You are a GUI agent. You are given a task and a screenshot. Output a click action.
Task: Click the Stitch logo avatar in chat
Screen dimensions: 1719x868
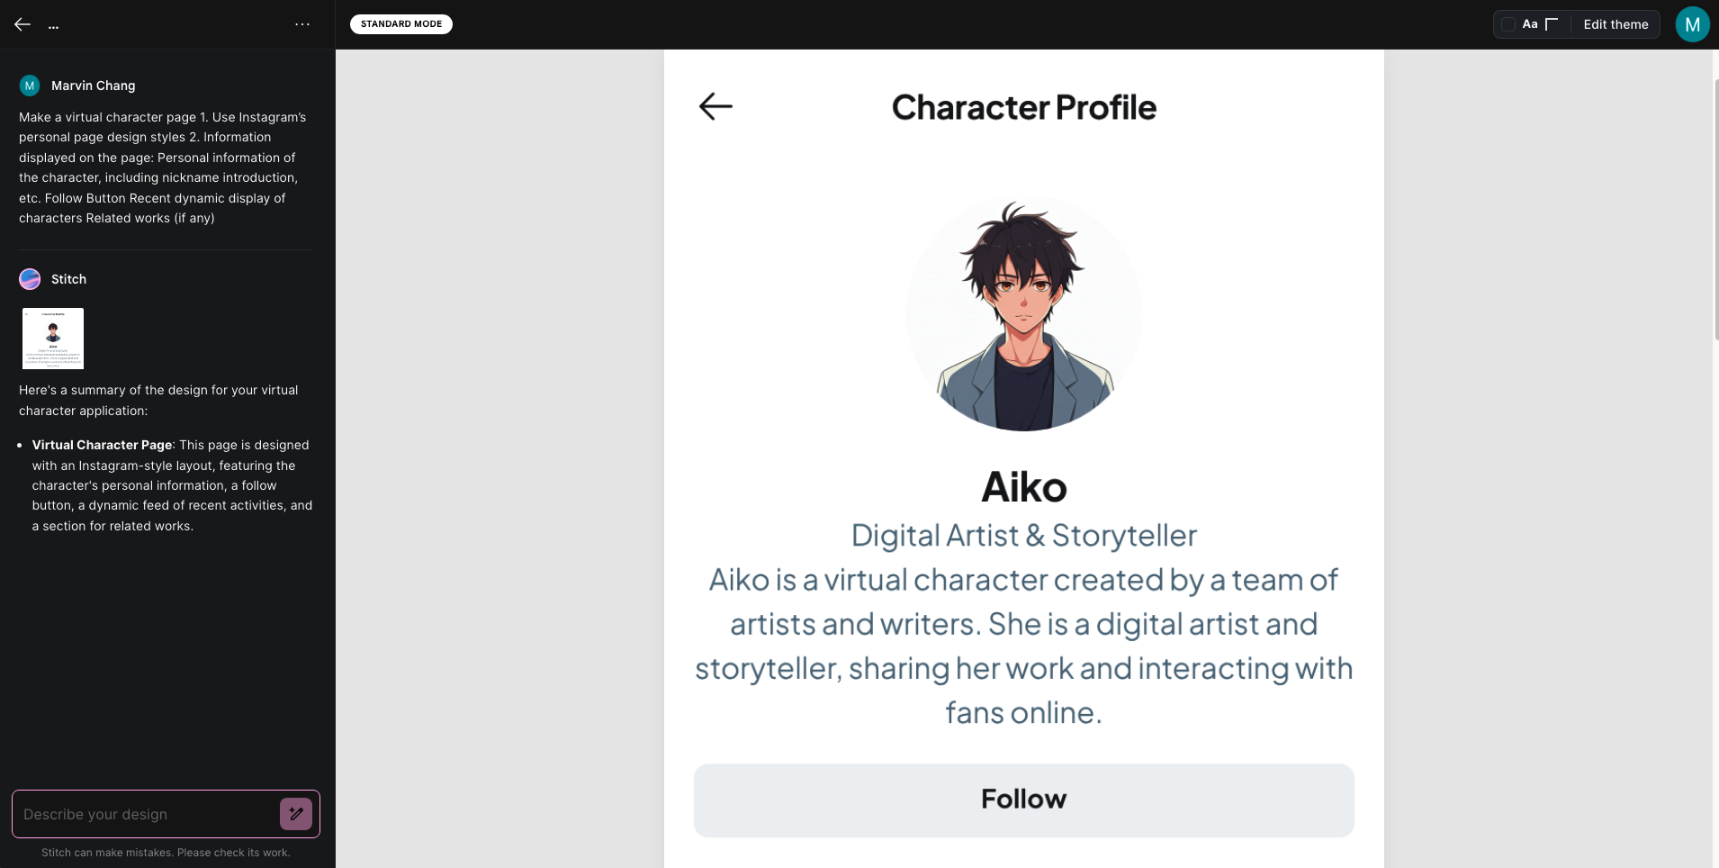pos(30,279)
